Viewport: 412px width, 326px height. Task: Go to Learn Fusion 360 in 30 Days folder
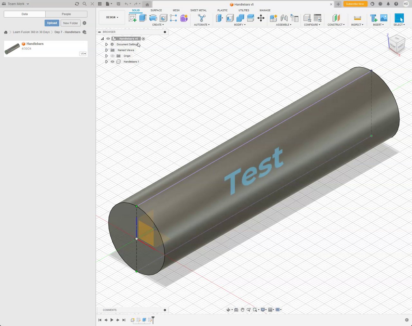(31, 32)
